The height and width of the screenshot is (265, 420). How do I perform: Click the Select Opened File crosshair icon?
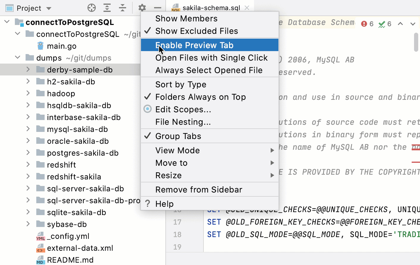click(x=92, y=8)
